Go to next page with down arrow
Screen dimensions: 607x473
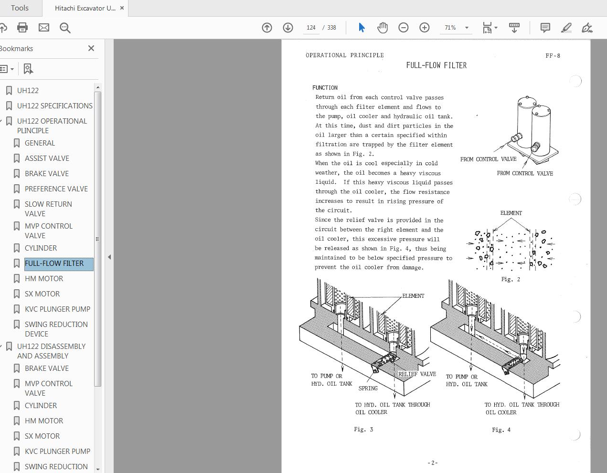click(288, 28)
